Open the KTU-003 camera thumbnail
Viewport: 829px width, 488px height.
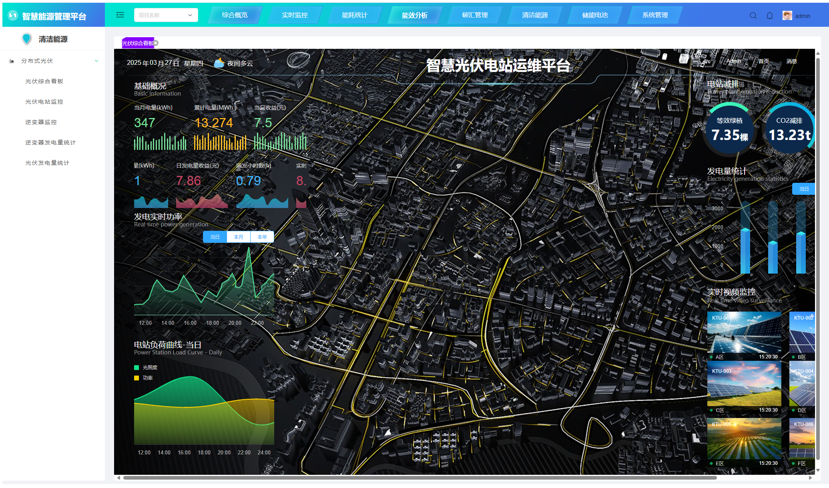click(x=744, y=385)
